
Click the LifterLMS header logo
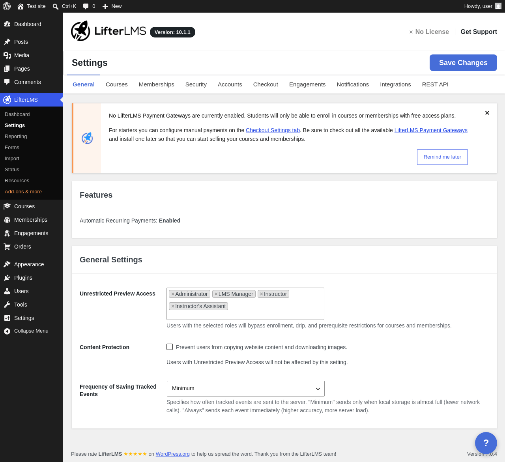[108, 31]
